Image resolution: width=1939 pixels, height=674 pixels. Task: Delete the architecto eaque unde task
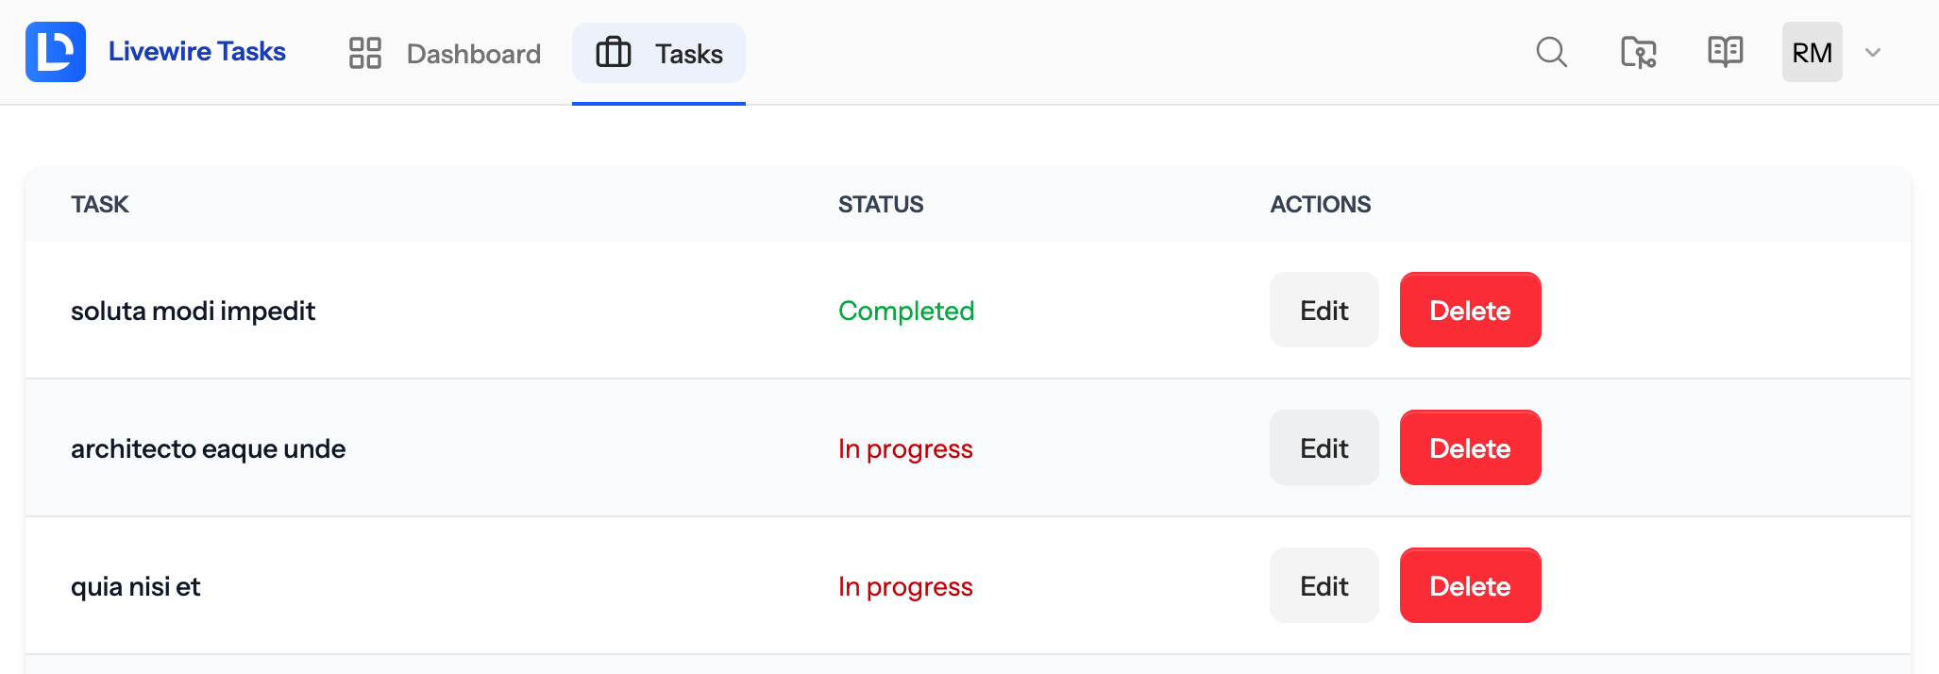coord(1470,447)
